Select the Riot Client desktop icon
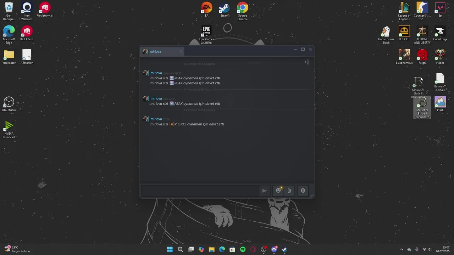 27,33
